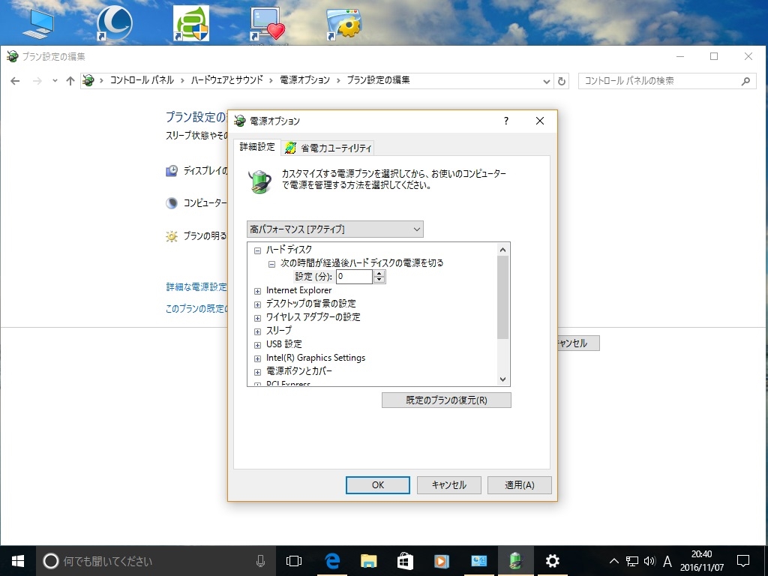Open Settings gear on the taskbar

[x=553, y=561]
